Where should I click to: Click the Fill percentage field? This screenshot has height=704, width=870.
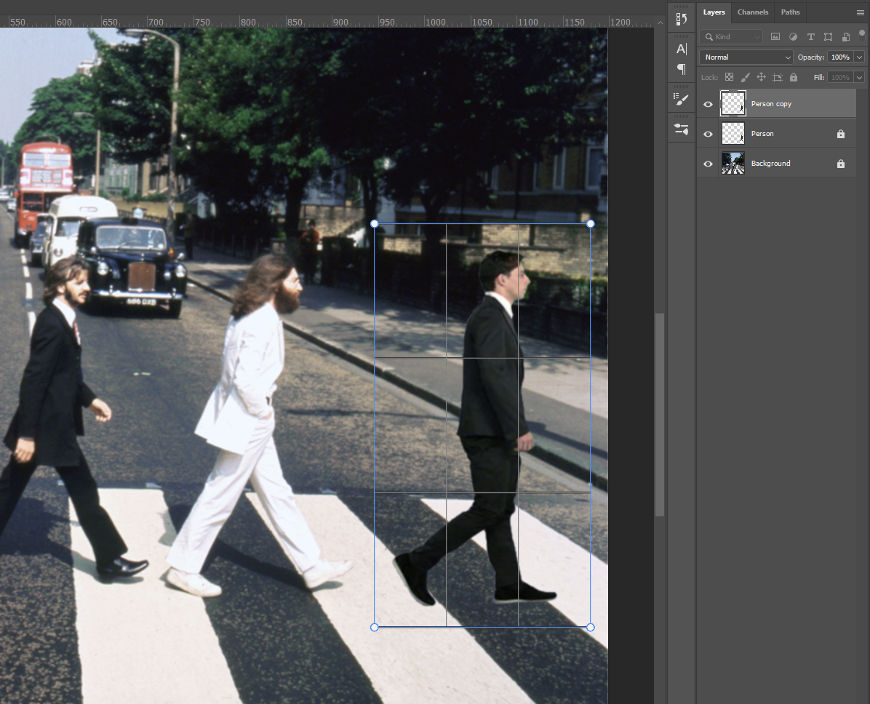point(841,77)
